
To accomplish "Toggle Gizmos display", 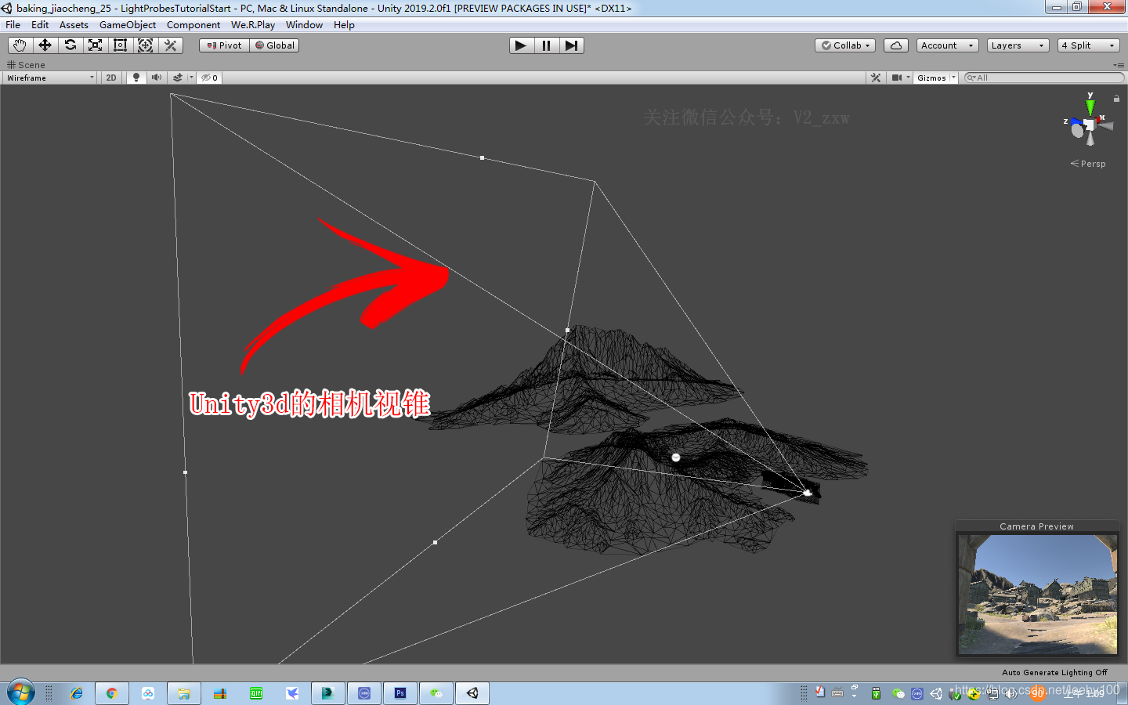I will pyautogui.click(x=931, y=78).
